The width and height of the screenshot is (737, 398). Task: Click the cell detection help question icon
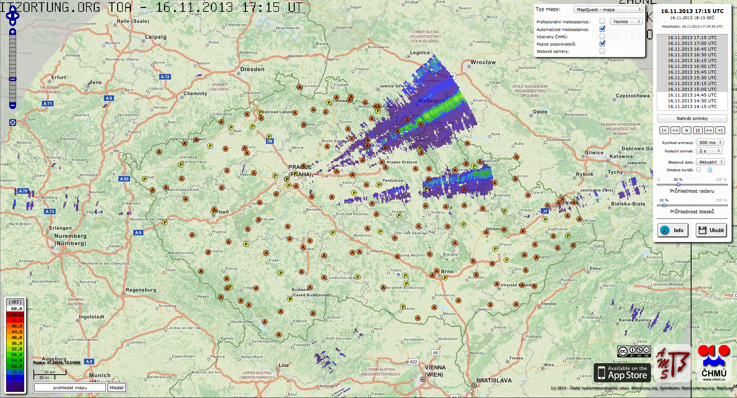tap(710, 170)
